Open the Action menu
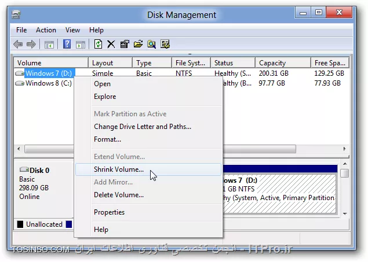Screen dimensions: 368x262 pyautogui.click(x=46, y=30)
